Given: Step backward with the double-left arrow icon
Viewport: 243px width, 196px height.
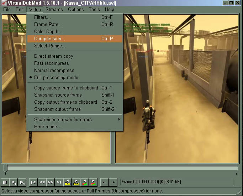Looking at the screenshot, I should click(42, 182).
